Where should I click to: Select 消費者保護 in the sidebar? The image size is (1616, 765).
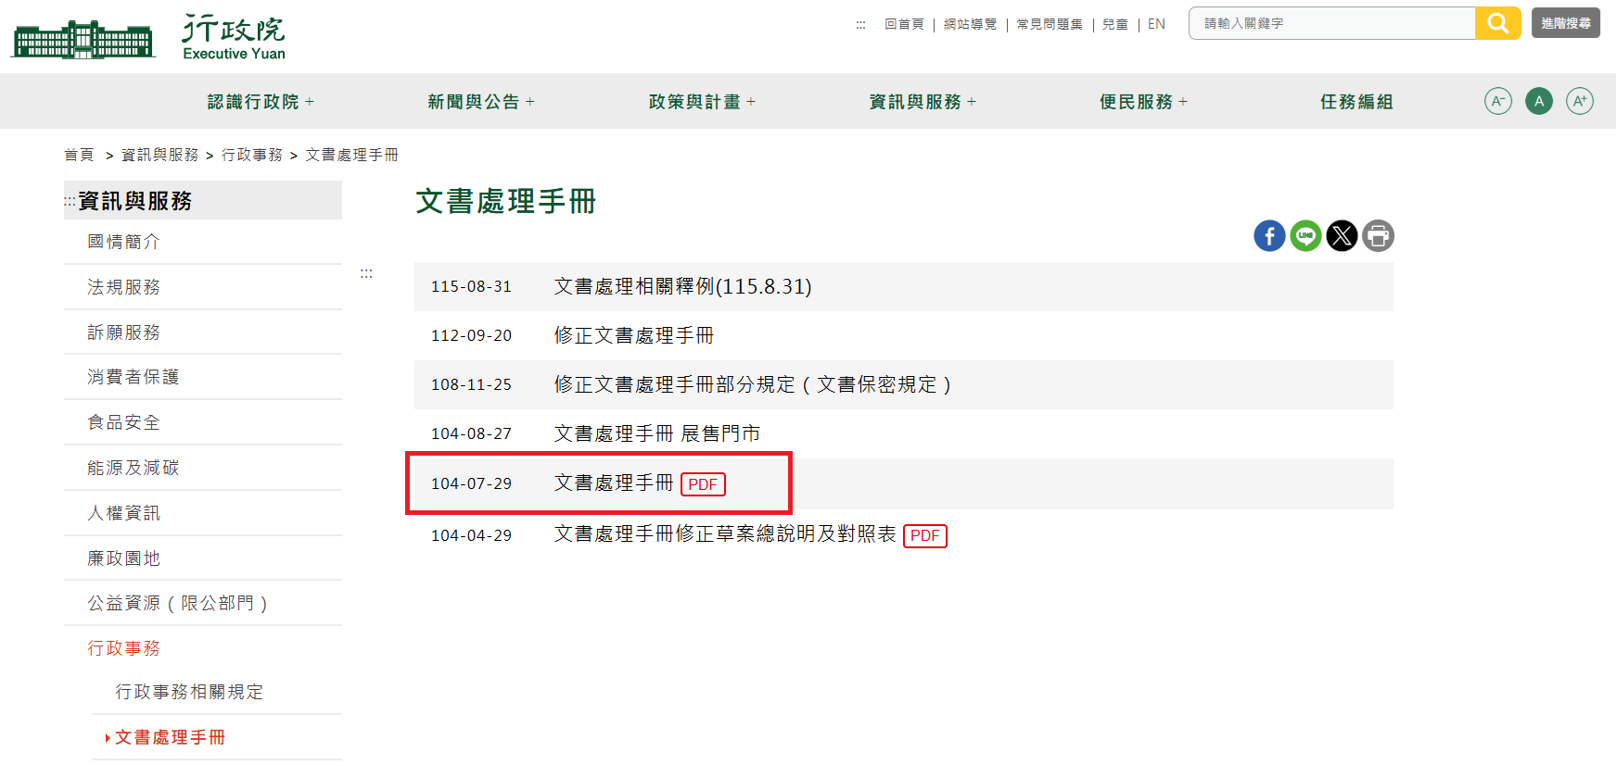click(133, 377)
